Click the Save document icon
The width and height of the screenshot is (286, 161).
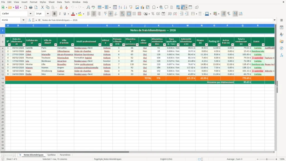point(17,7)
